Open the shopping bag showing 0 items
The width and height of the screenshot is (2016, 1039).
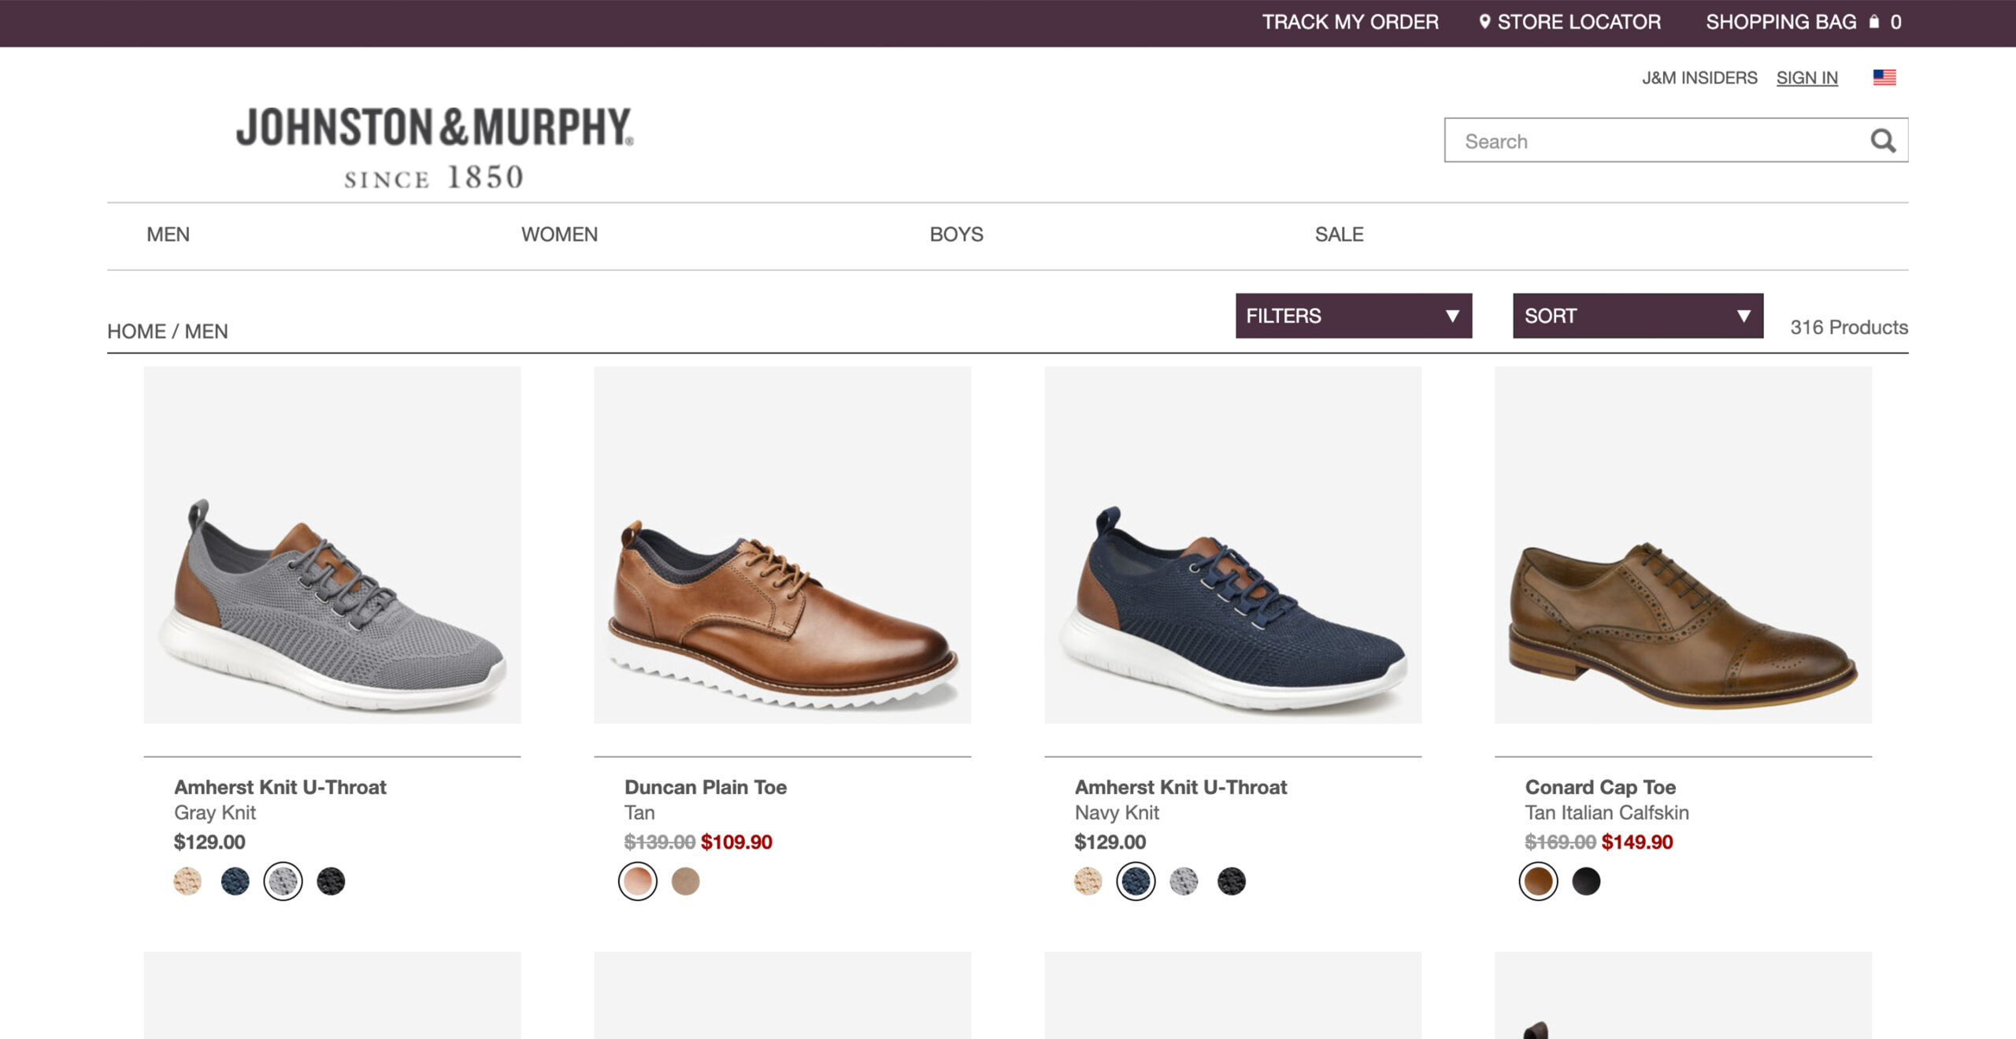[x=1781, y=21]
